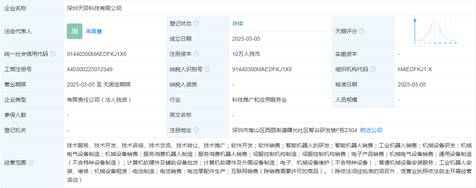This screenshot has height=188, width=476.
Task: Click the 有限责任公司（法人独资） company type
Action: coord(99,100)
